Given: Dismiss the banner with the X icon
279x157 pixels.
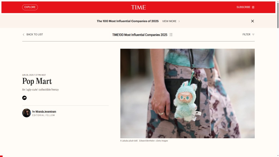Looking at the screenshot, I should pos(252,21).
